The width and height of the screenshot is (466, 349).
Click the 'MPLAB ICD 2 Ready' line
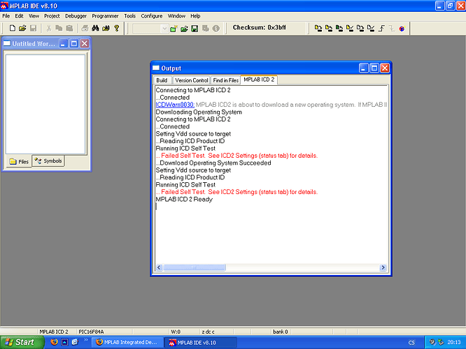[184, 199]
